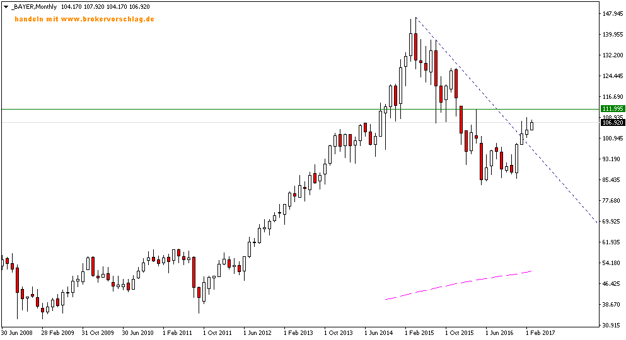The image size is (626, 340).
Task: Select the green 111.995 price tag
Action: (612, 109)
